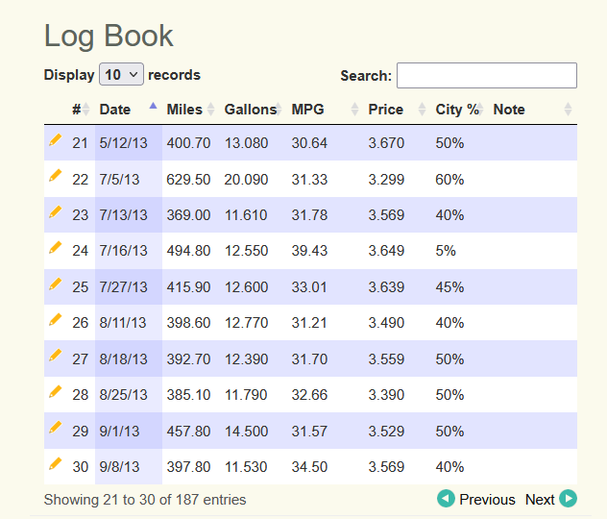Click gallons value 14.500
This screenshot has height=519, width=607.
pos(246,432)
